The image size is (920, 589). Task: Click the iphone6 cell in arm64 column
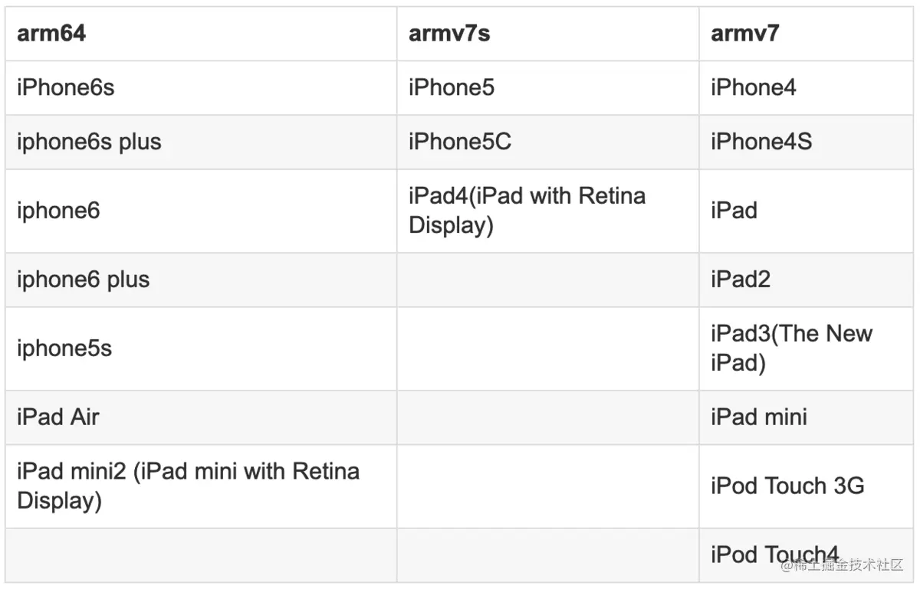point(58,211)
